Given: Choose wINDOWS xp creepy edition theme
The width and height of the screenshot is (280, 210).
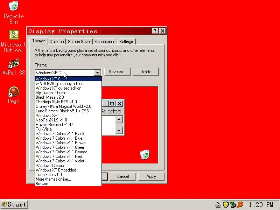Looking at the screenshot, I should (68, 84).
